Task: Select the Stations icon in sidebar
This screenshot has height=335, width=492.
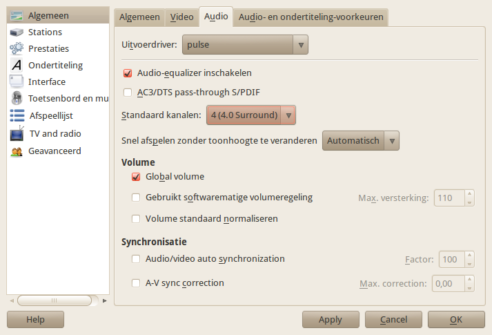Action: pos(17,32)
